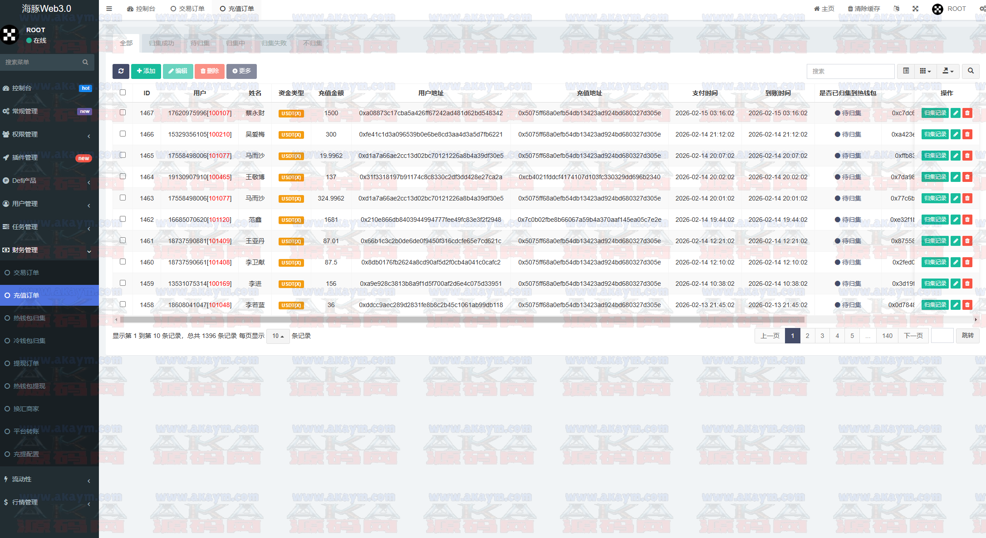
Task: Toggle fullscreen with the expand icon
Action: coord(915,9)
